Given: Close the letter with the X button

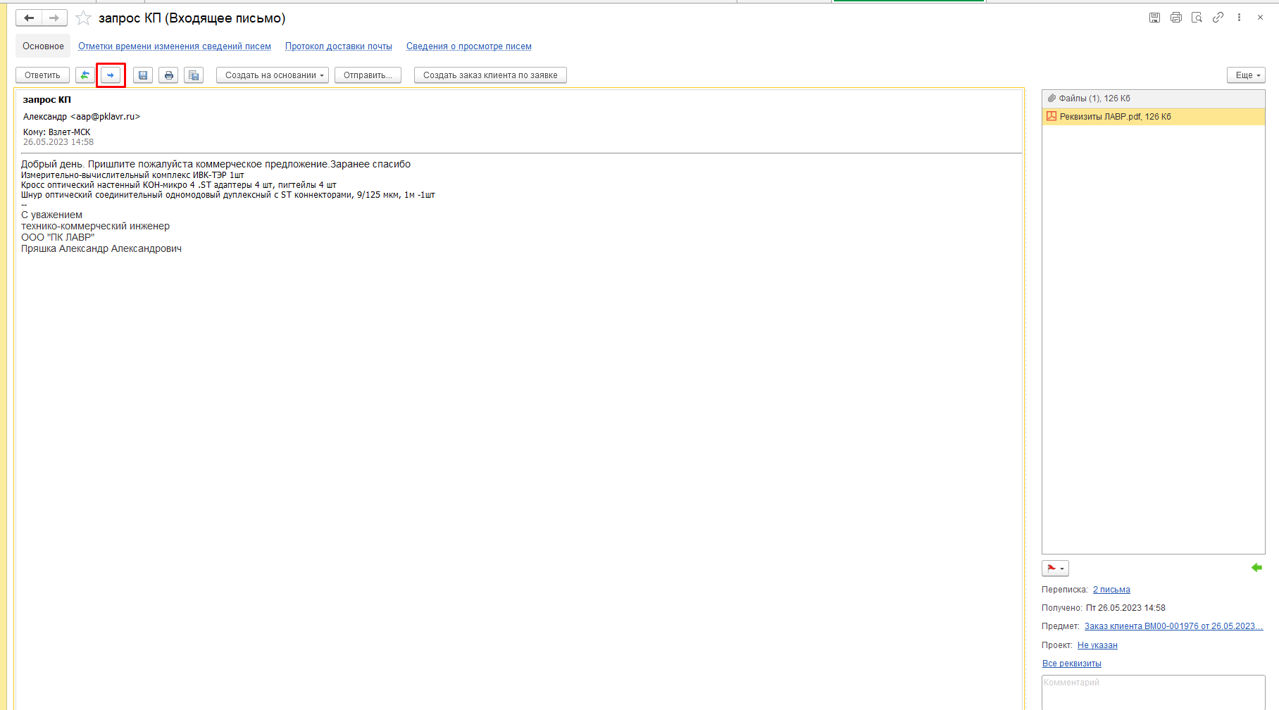Looking at the screenshot, I should 1260,18.
